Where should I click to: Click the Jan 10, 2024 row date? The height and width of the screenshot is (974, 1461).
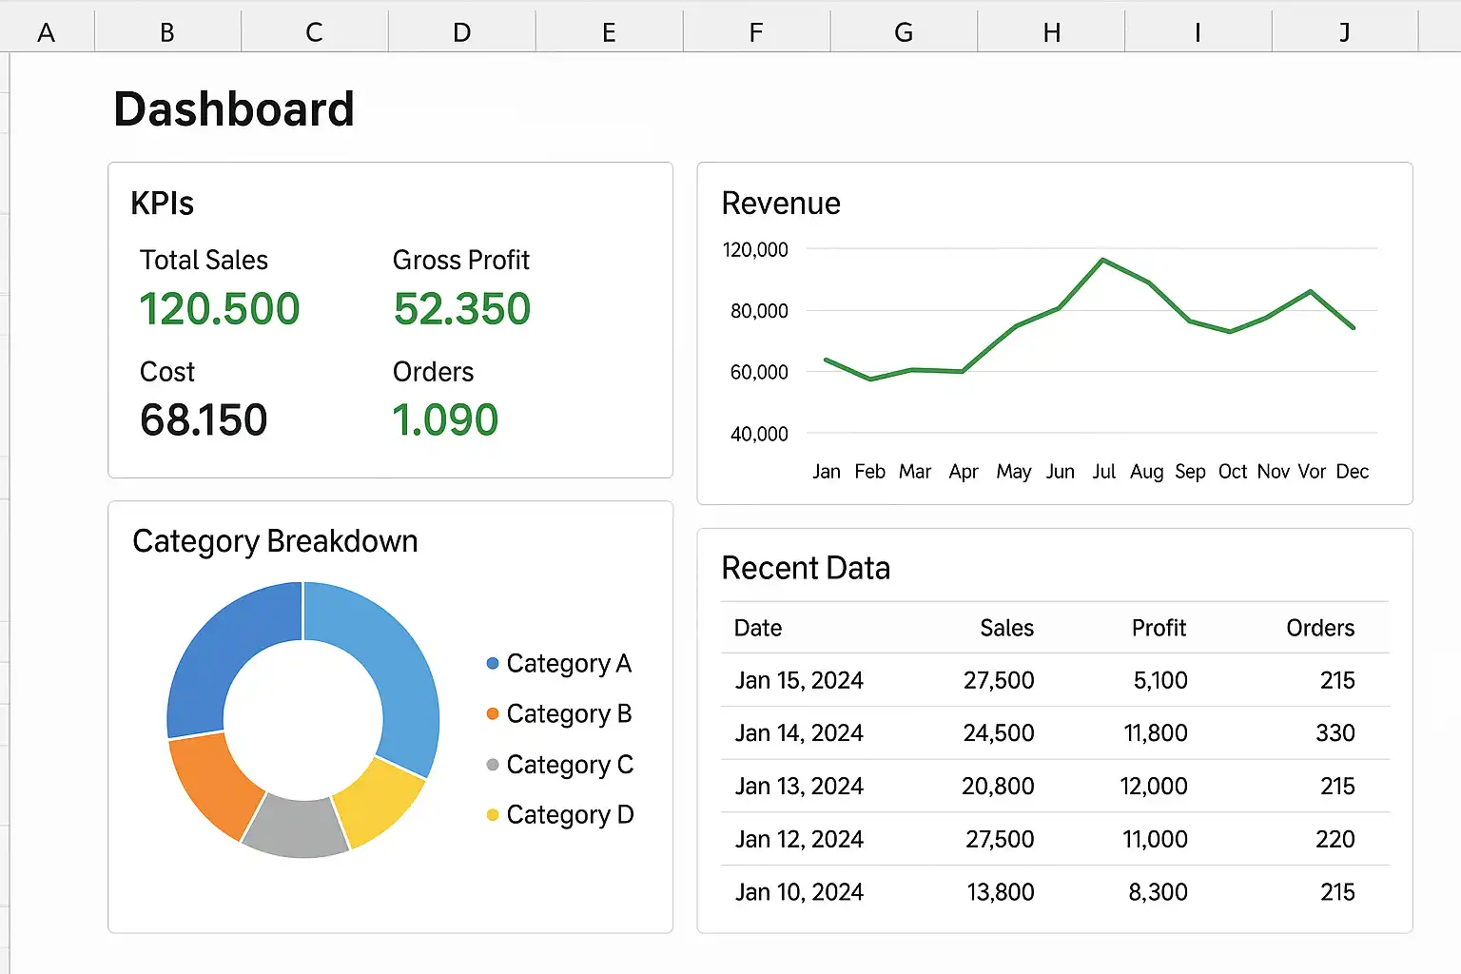(x=799, y=892)
